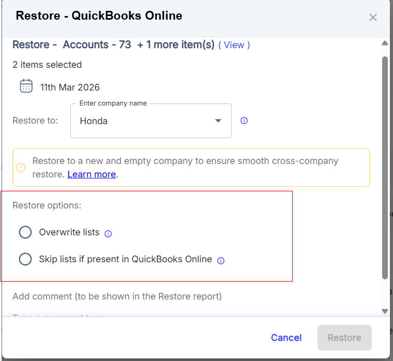Click the scrollbar up arrow

(384, 43)
